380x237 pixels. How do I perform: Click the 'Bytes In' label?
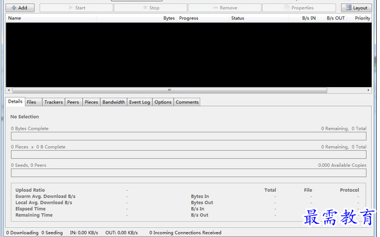point(200,196)
